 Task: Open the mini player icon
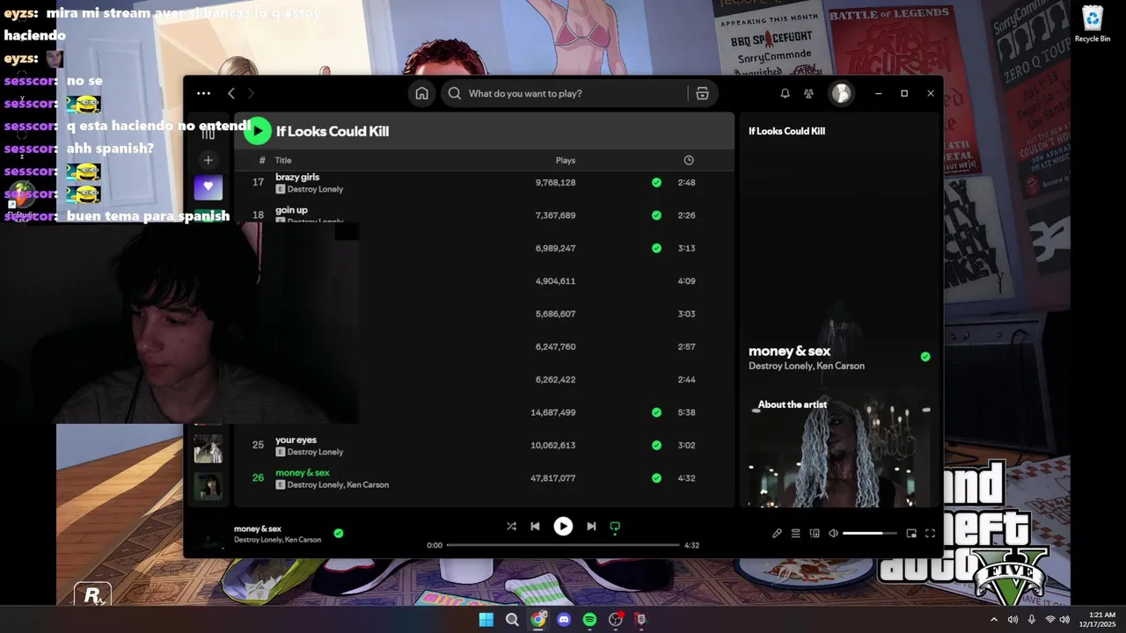tap(911, 534)
